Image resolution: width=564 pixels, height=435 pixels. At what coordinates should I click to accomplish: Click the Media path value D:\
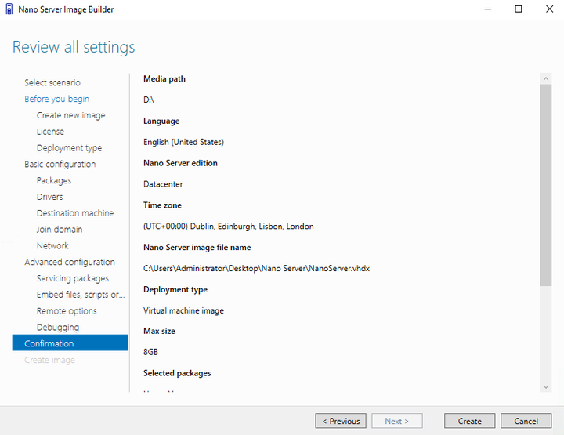coord(149,100)
